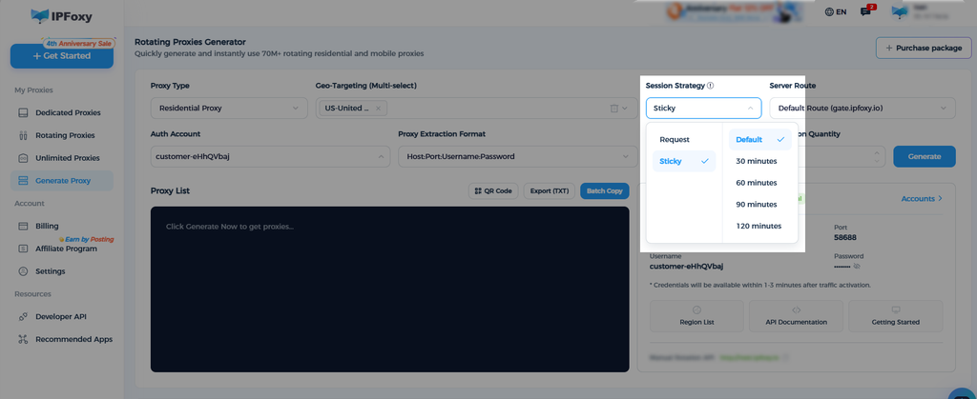The image size is (977, 399).
Task: Collapse the Session Strategy Sticky dropdown
Action: coord(703,109)
